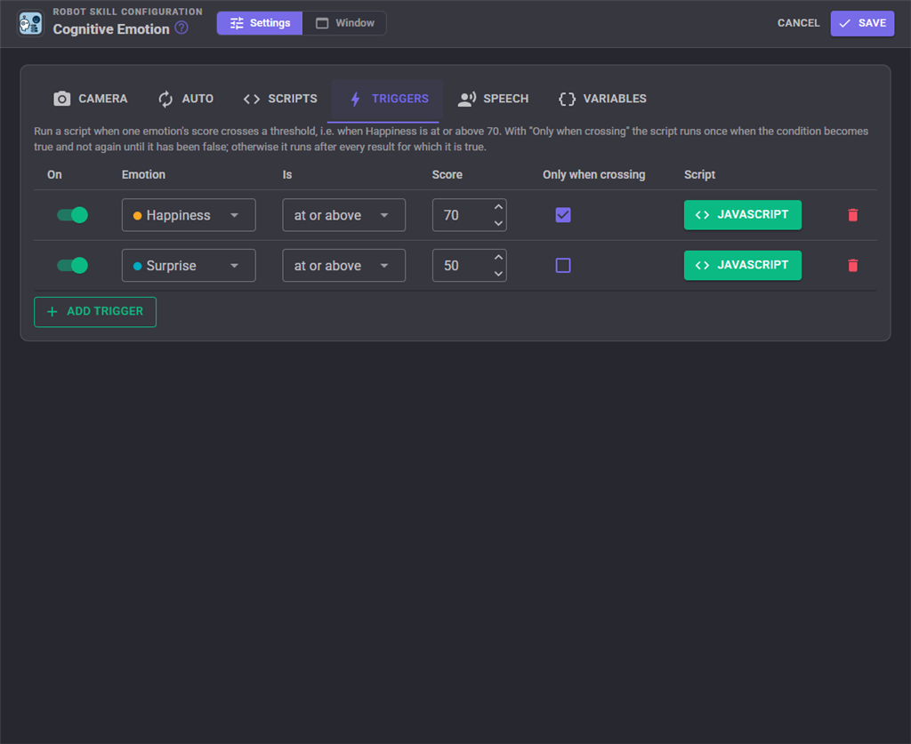This screenshot has width=911, height=744.
Task: Turn off the Surprise trigger switch
Action: click(x=73, y=266)
